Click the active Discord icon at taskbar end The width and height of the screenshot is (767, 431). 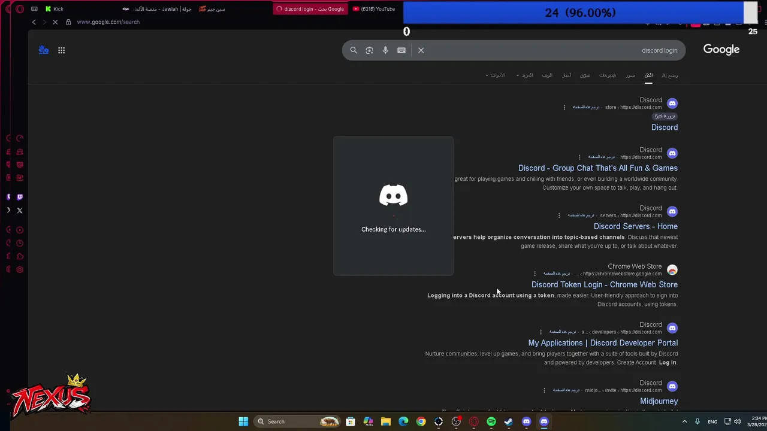tap(544, 421)
